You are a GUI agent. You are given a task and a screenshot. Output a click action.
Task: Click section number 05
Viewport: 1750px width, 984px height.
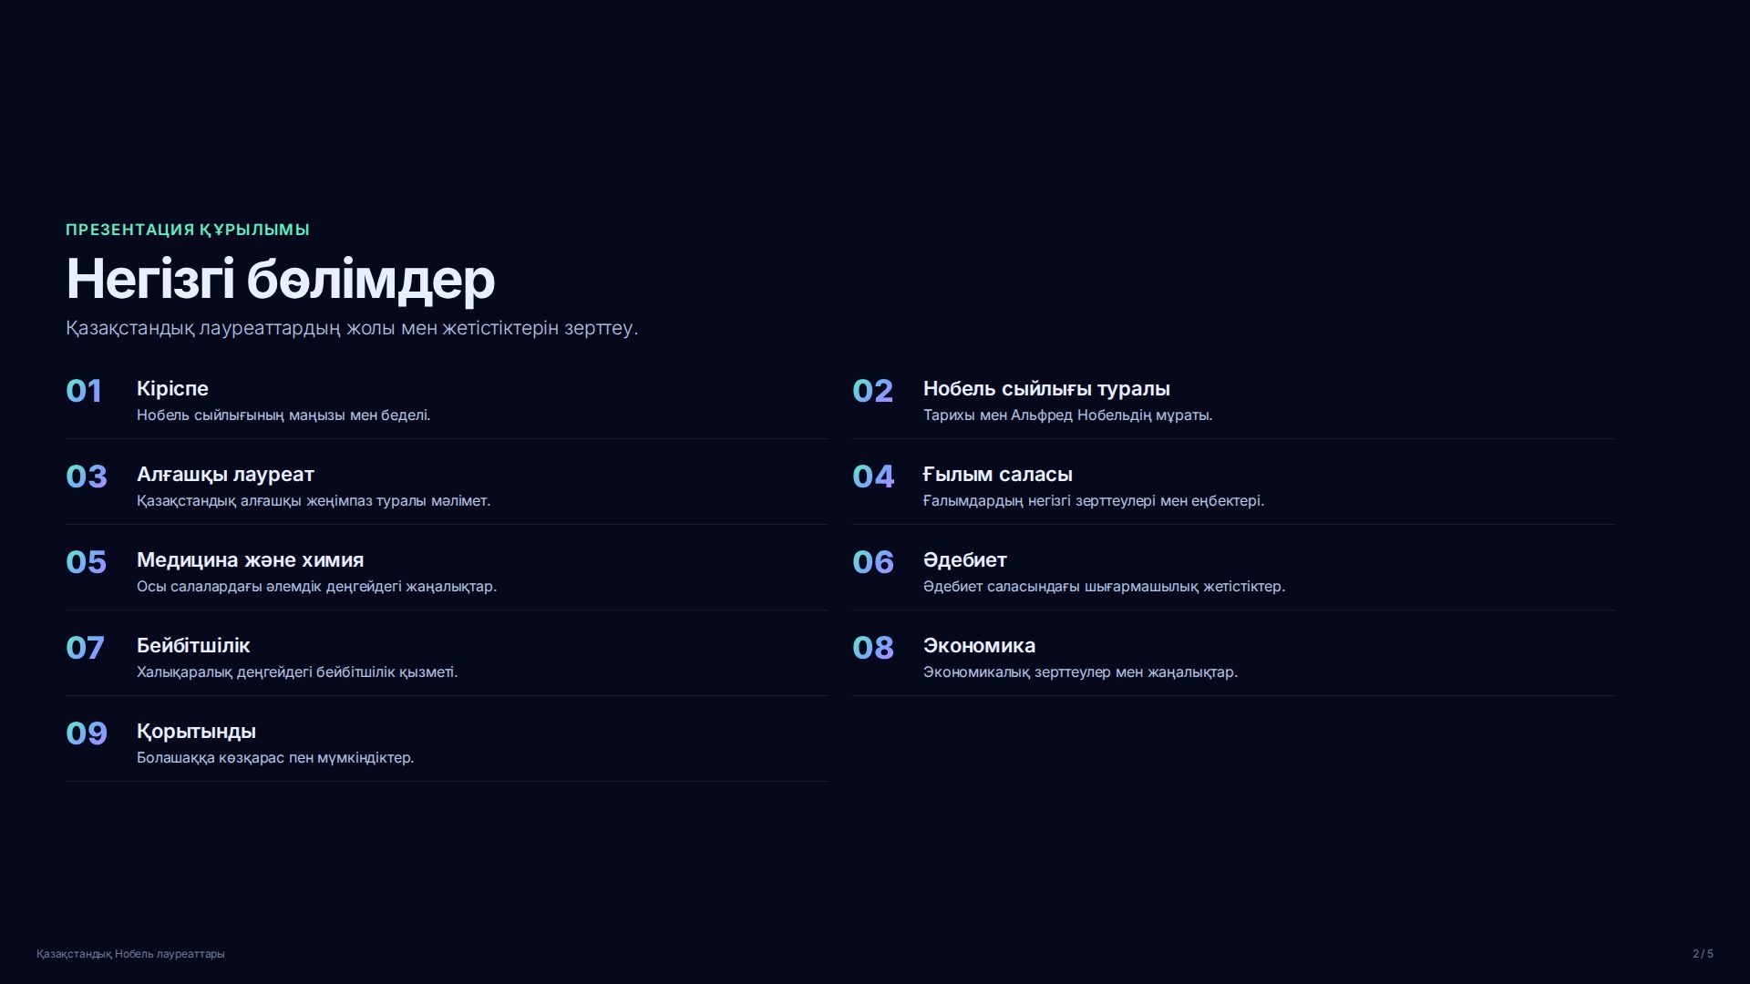coord(87,562)
